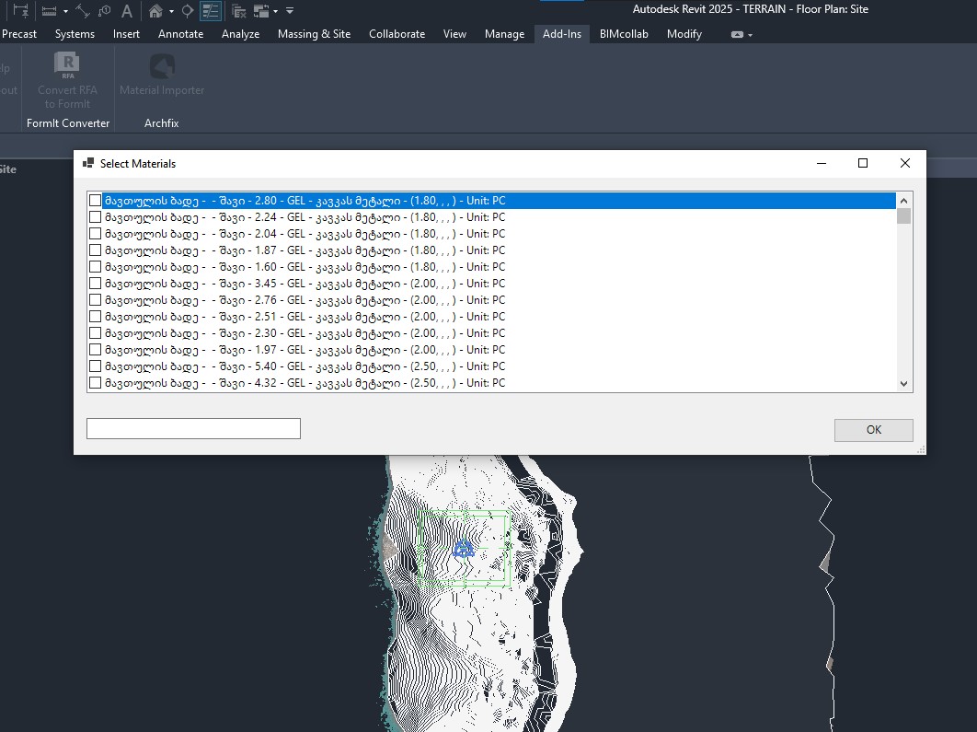Switch to the Collaborate tab
The image size is (977, 732).
397,34
